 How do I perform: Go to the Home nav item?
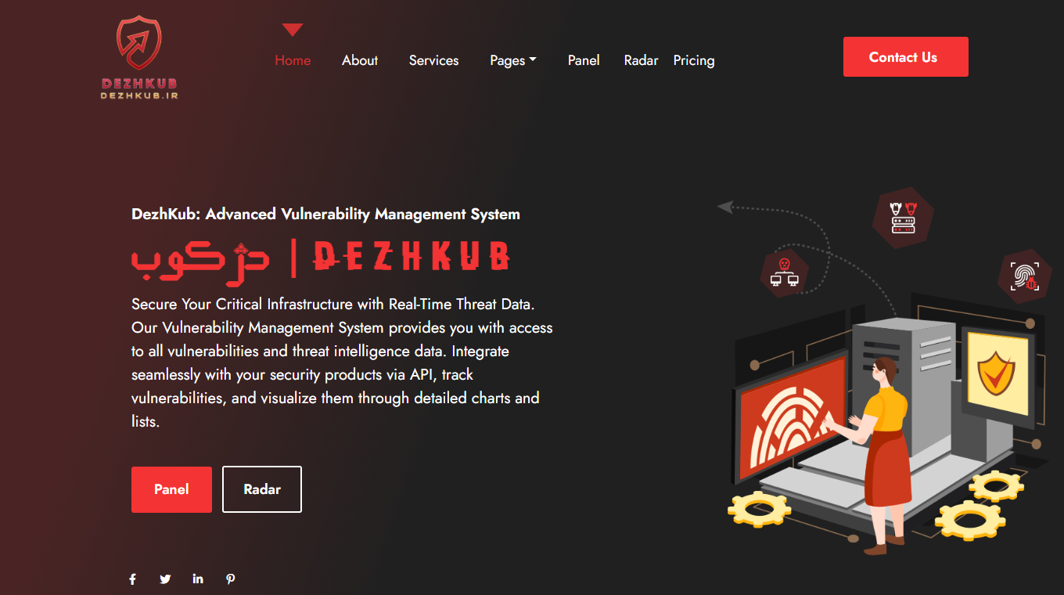point(293,60)
